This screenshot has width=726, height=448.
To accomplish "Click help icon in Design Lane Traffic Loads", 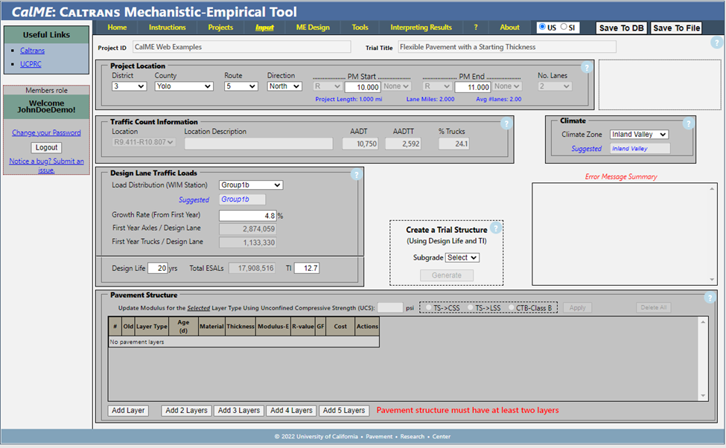I will tap(356, 175).
